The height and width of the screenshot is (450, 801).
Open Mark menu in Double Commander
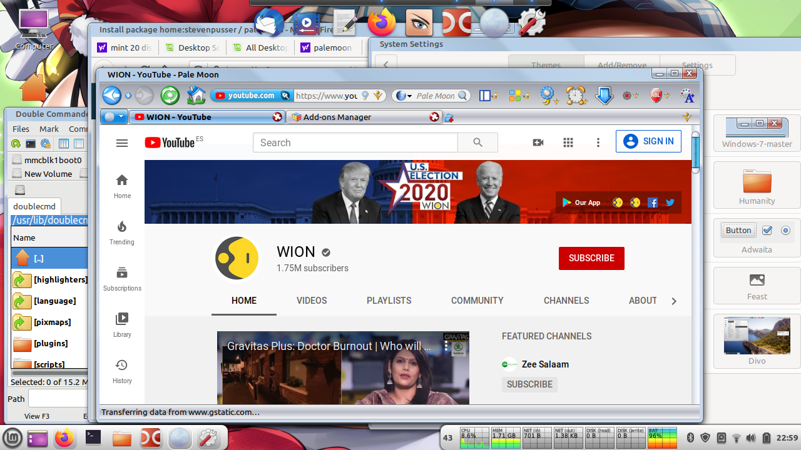click(49, 129)
